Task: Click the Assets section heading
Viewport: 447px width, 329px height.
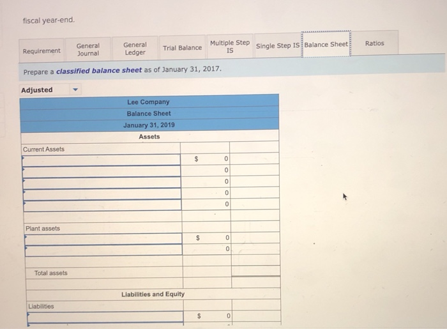Action: [x=149, y=137]
